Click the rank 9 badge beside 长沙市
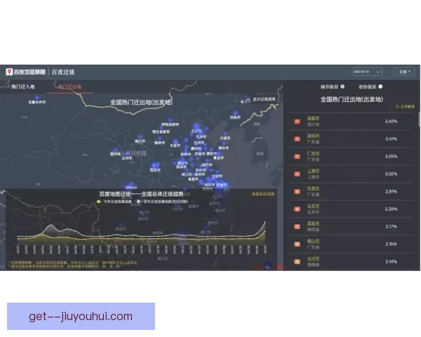Image resolution: width=421 pixels, height=337 pixels. pyautogui.click(x=297, y=261)
